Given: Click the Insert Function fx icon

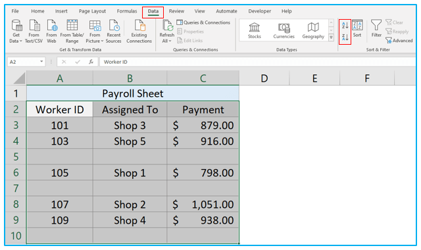Looking at the screenshot, I should pyautogui.click(x=91, y=62).
